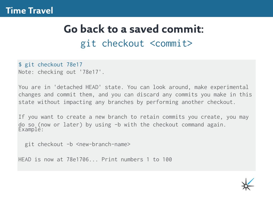Viewport: 273px width, 204px height.
Task: Click the 'git checkout <commit>' command text
Action: click(136, 44)
